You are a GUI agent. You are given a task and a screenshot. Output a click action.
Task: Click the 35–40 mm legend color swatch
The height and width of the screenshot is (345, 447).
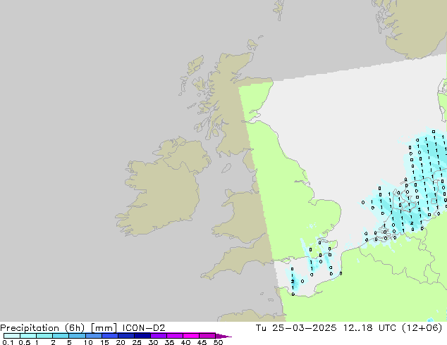click(175, 336)
